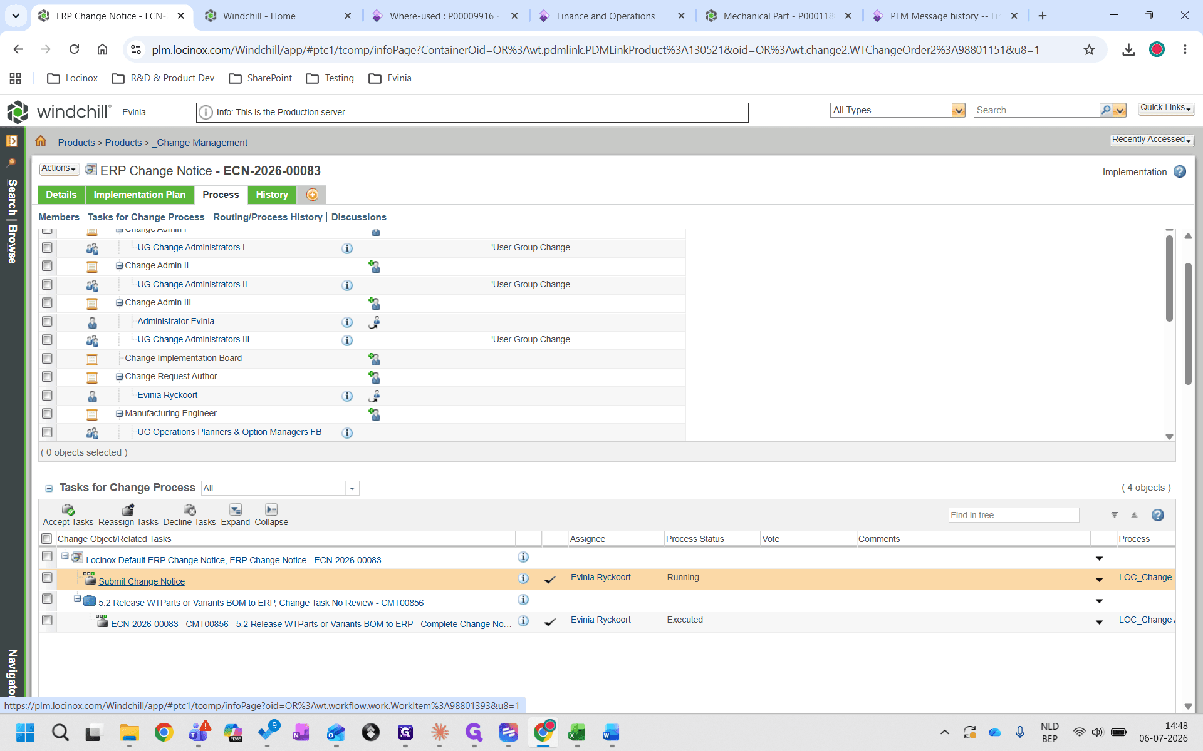The height and width of the screenshot is (751, 1203).
Task: Click the Collapse tasks tree icon
Action: tap(271, 509)
